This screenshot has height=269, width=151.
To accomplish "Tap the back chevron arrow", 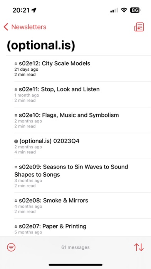I will coord(6,27).
